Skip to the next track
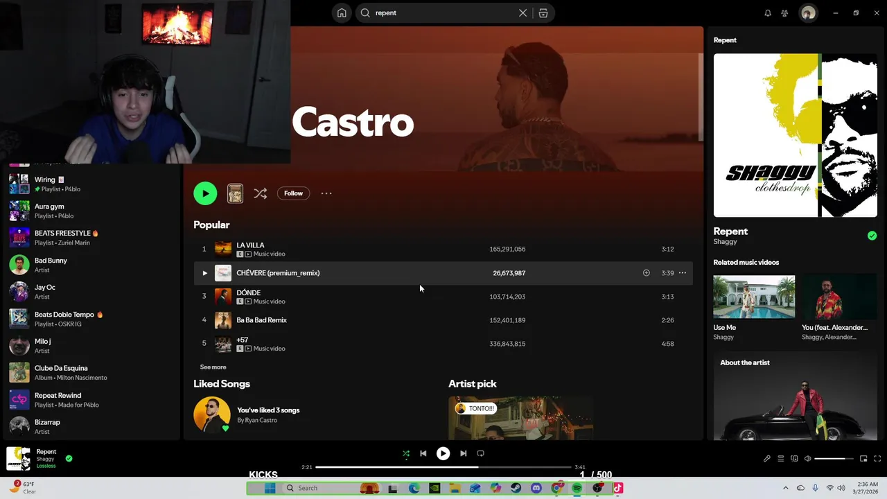Viewport: 887px width, 499px height. [464, 453]
